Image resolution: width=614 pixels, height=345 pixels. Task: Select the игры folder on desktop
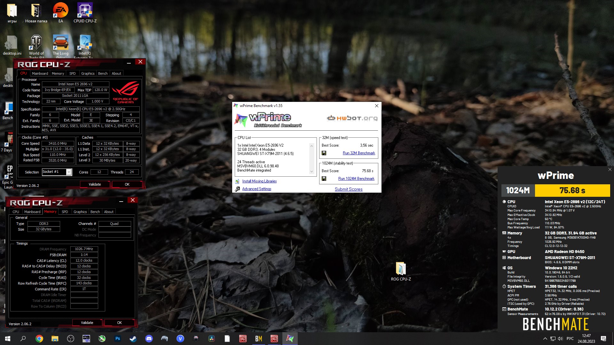click(12, 13)
